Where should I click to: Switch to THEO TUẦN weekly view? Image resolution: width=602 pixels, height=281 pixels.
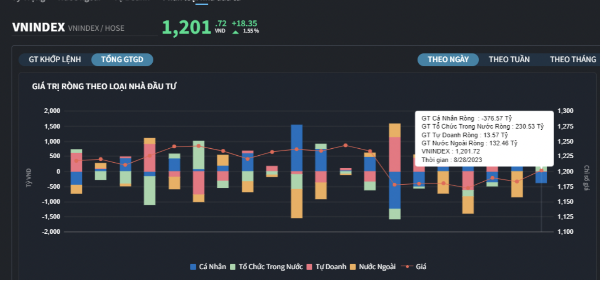[509, 59]
